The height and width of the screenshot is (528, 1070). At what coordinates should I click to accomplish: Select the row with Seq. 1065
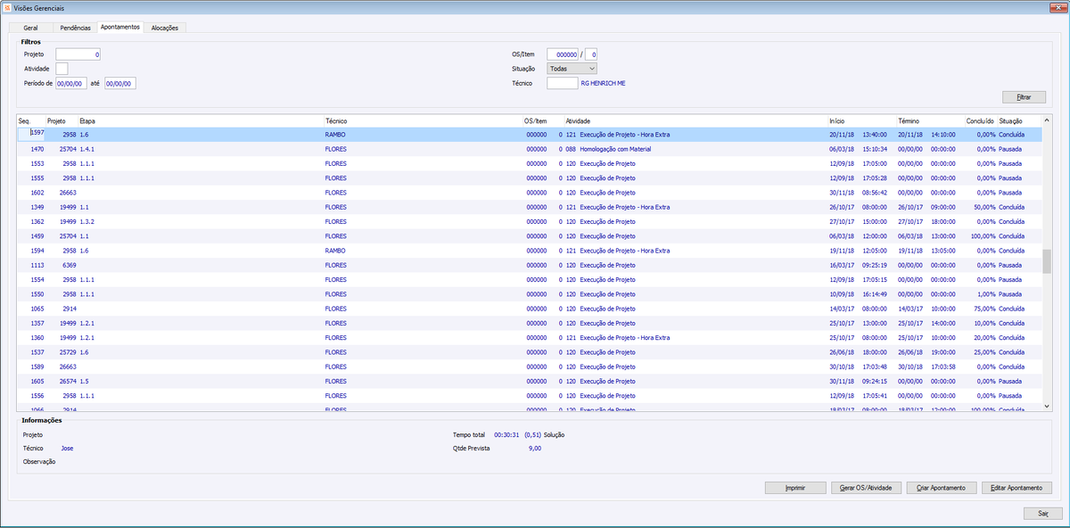point(530,309)
